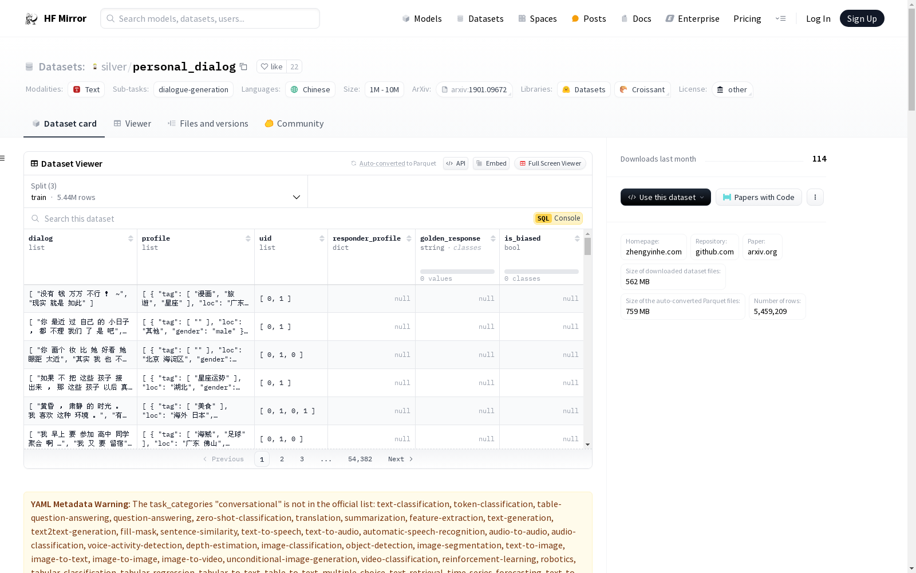Click the Sign Up button
This screenshot has height=573, width=916.
862,19
